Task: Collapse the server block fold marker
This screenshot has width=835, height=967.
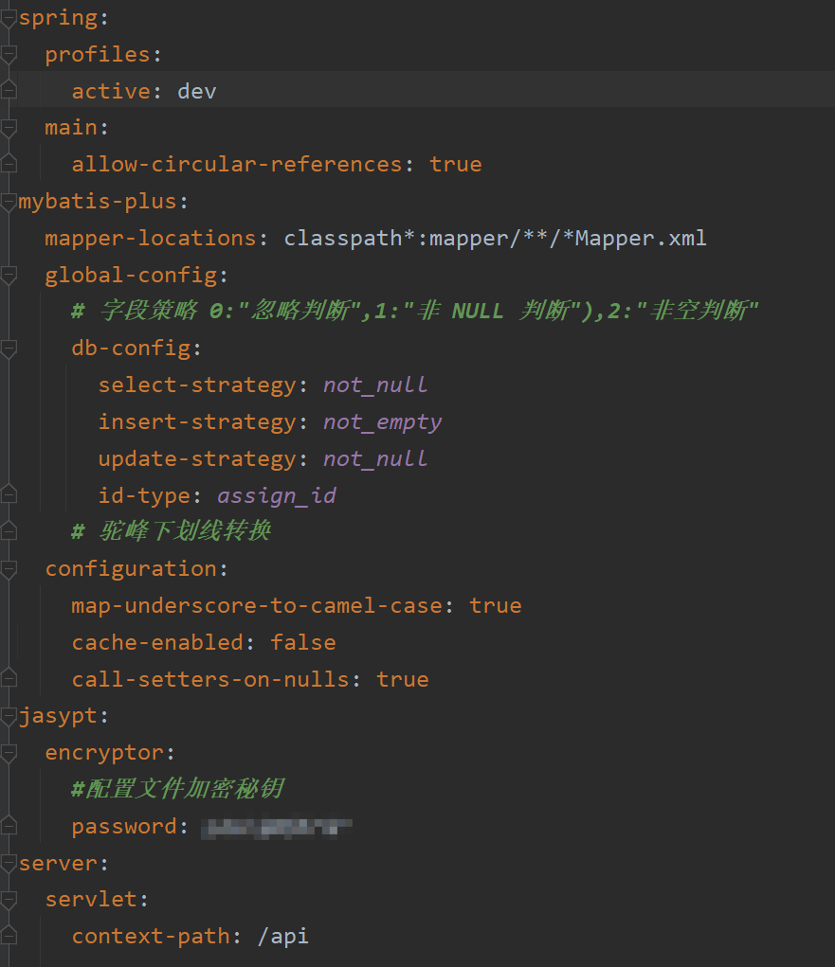Action: pyautogui.click(x=9, y=864)
